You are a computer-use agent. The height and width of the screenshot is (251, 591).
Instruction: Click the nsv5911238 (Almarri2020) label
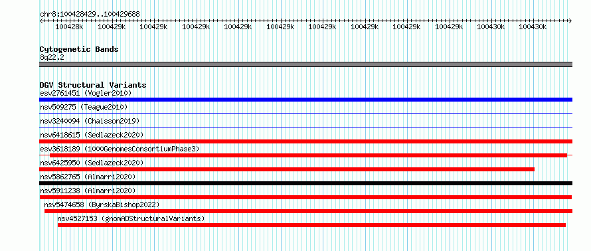[x=88, y=191]
